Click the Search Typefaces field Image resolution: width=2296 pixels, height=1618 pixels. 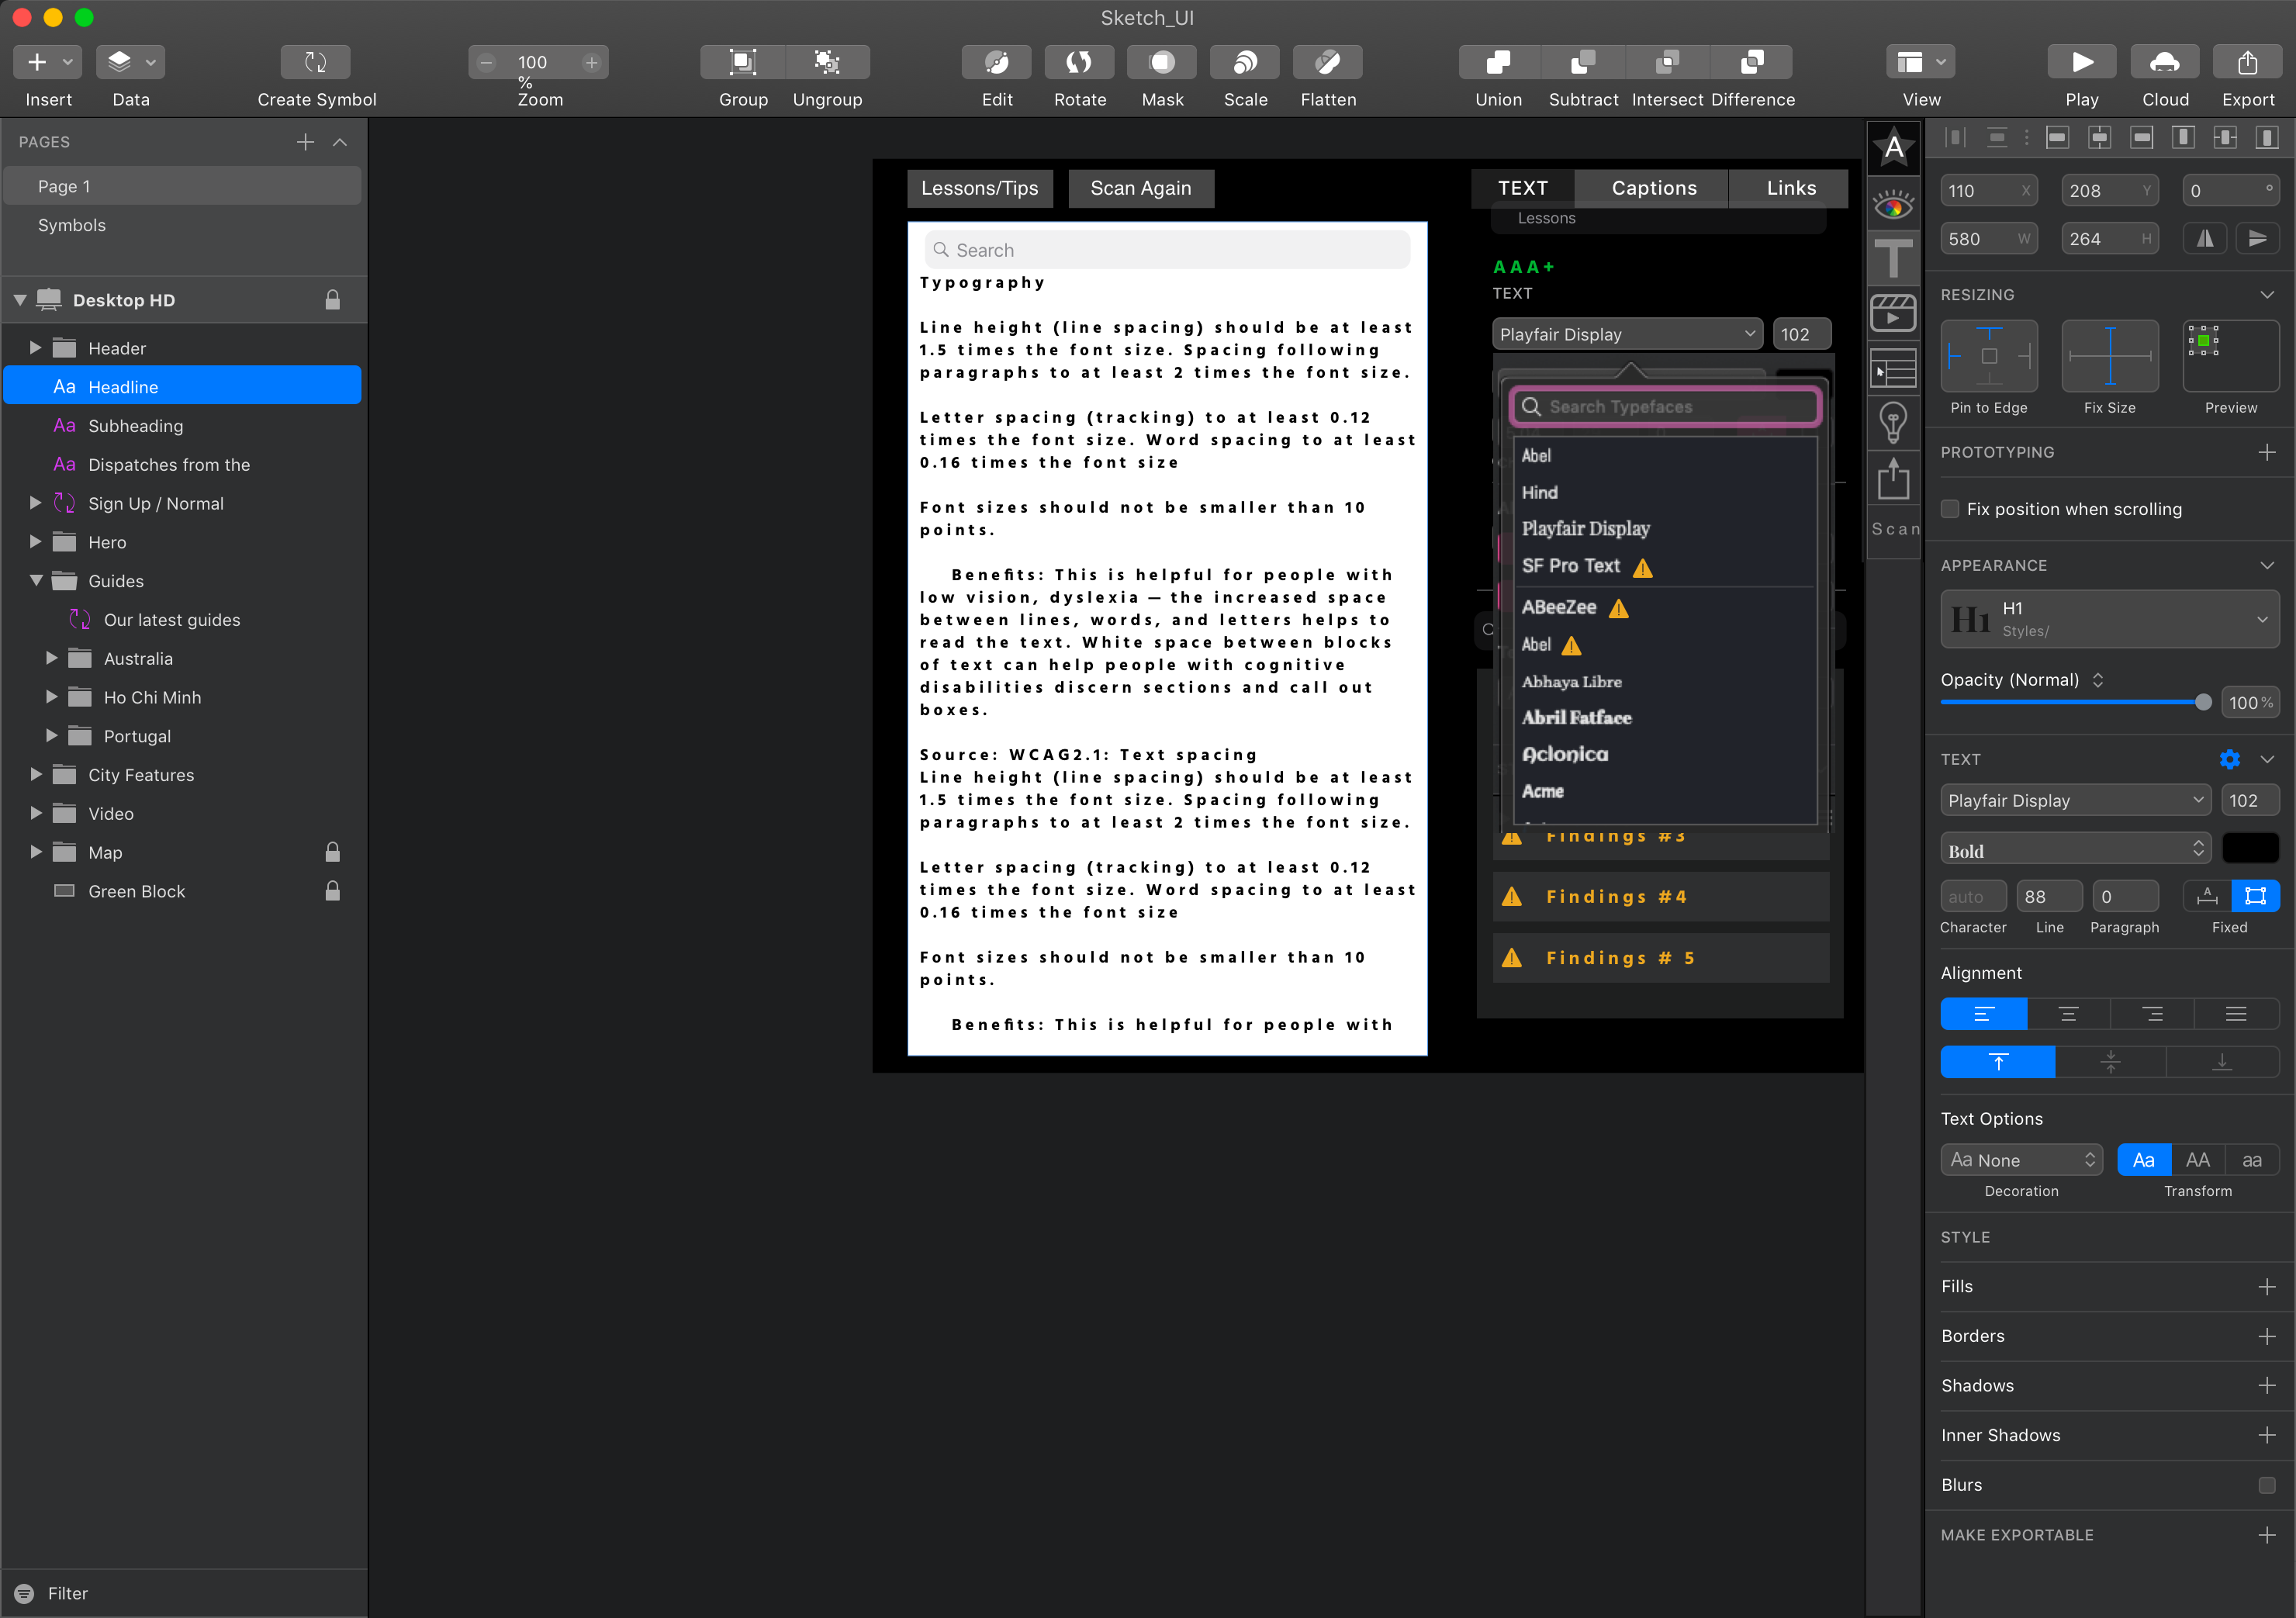[x=1665, y=407]
